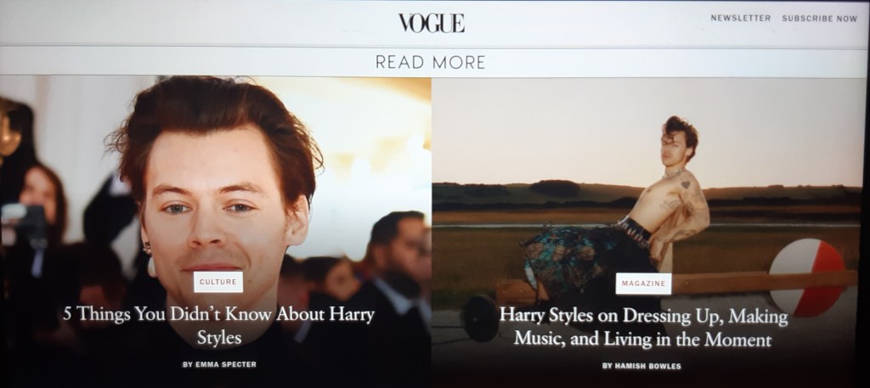
Task: Open 'Harry Styles on Dressing Up' headline
Action: pyautogui.click(x=643, y=327)
